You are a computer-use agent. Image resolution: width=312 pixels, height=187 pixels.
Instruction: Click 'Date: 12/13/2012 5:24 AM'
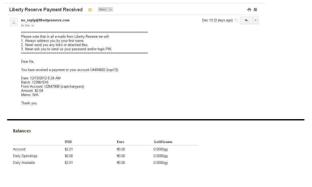click(41, 78)
